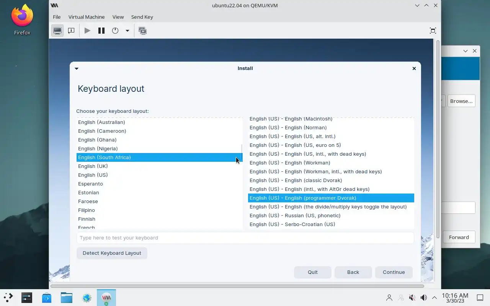Open the Install window menu arrow

[x=77, y=68]
